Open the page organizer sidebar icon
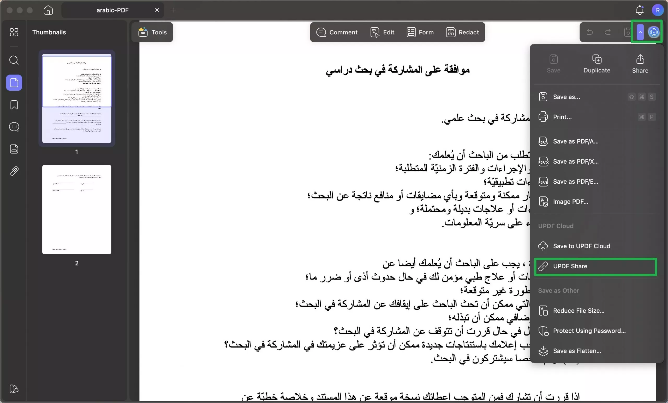Screen dimensions: 668x403 click(14, 149)
